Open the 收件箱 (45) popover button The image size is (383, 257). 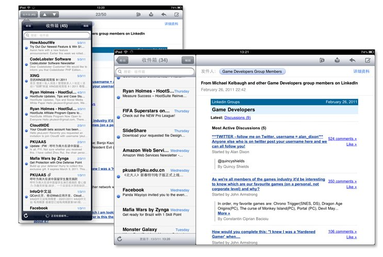click(28, 14)
